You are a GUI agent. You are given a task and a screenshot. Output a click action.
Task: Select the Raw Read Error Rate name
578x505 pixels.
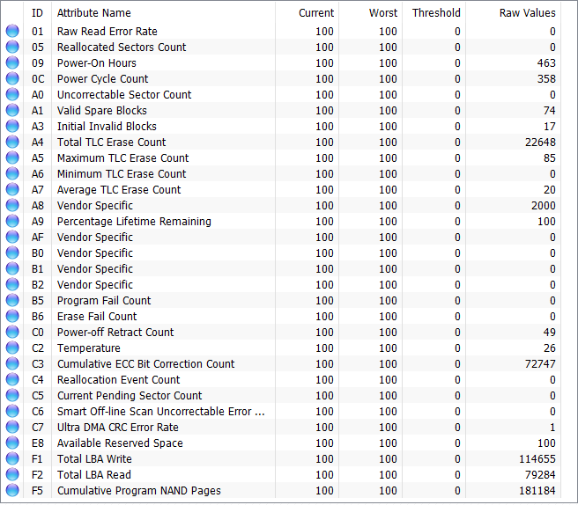(x=107, y=32)
